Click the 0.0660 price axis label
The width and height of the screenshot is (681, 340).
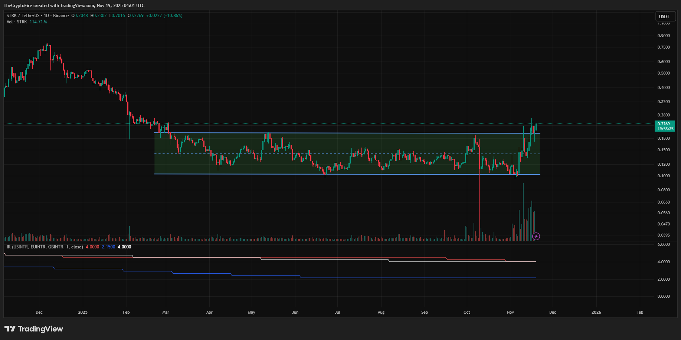click(x=664, y=202)
